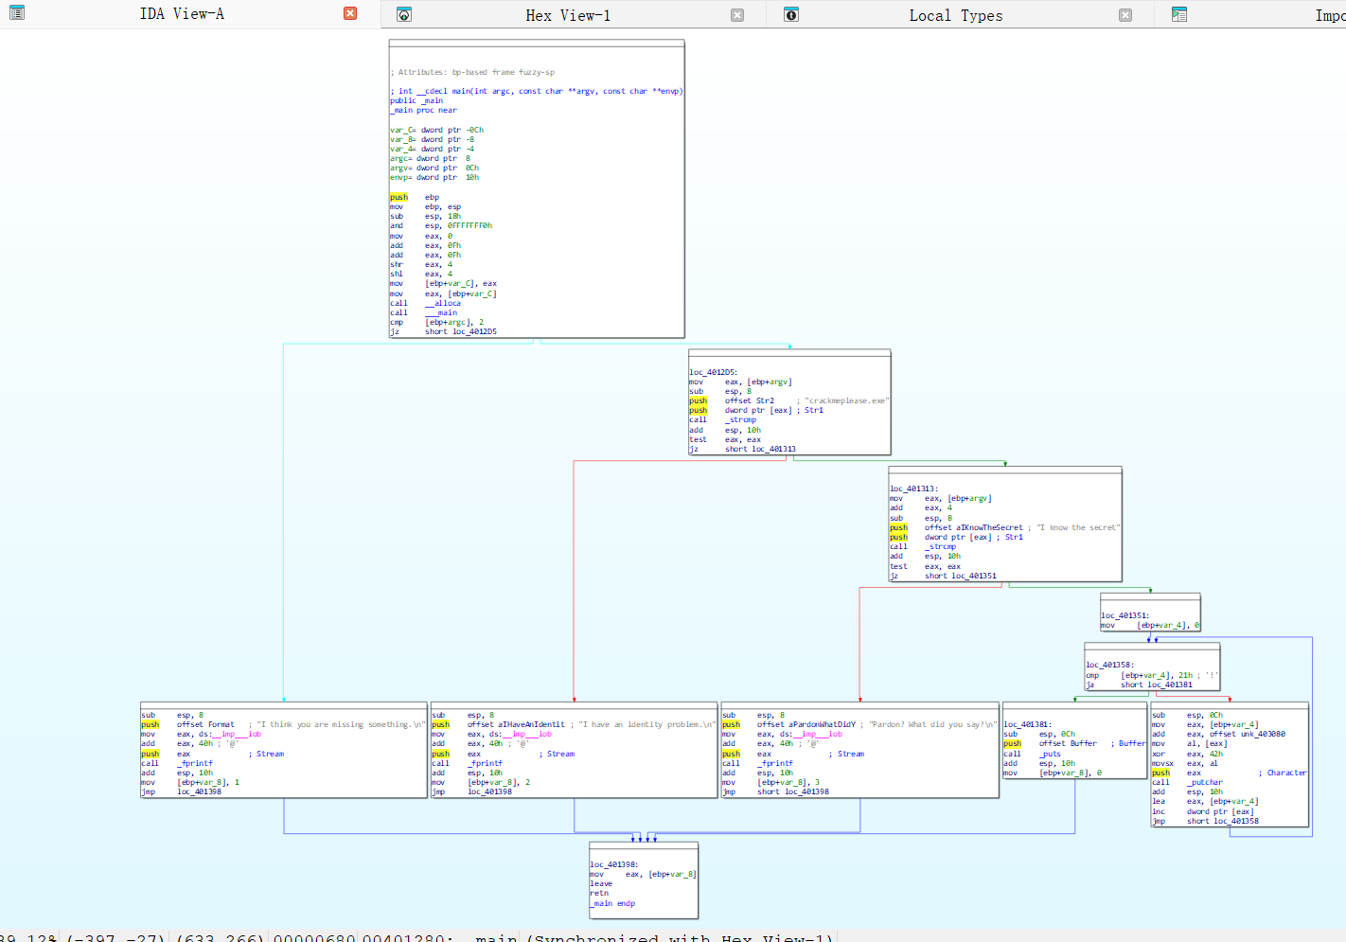The image size is (1346, 942).
Task: Click 'jz short loc_401313' jump
Action: (742, 449)
